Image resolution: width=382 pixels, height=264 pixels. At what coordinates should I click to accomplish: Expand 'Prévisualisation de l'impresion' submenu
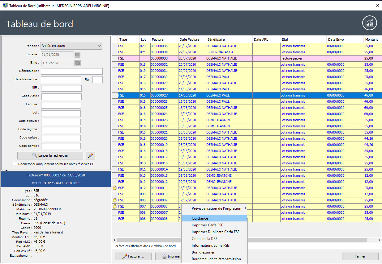[x=217, y=208]
